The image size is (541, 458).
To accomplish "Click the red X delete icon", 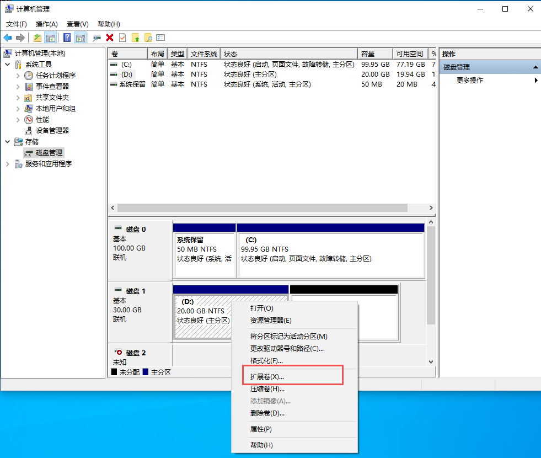I will [x=110, y=38].
